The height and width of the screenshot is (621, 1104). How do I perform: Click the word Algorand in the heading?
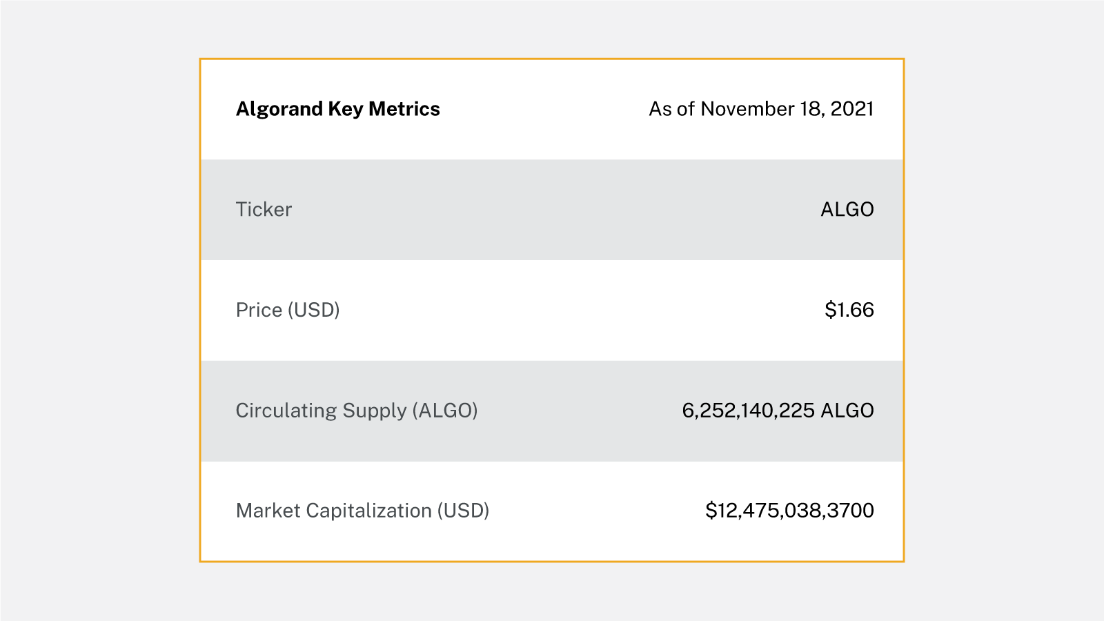point(279,109)
